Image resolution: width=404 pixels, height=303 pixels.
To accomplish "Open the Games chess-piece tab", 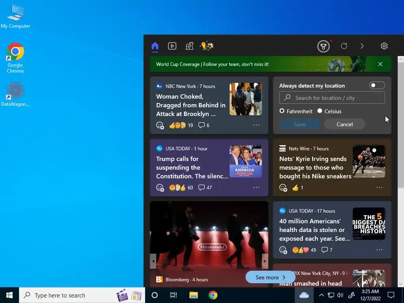I will pos(189,46).
